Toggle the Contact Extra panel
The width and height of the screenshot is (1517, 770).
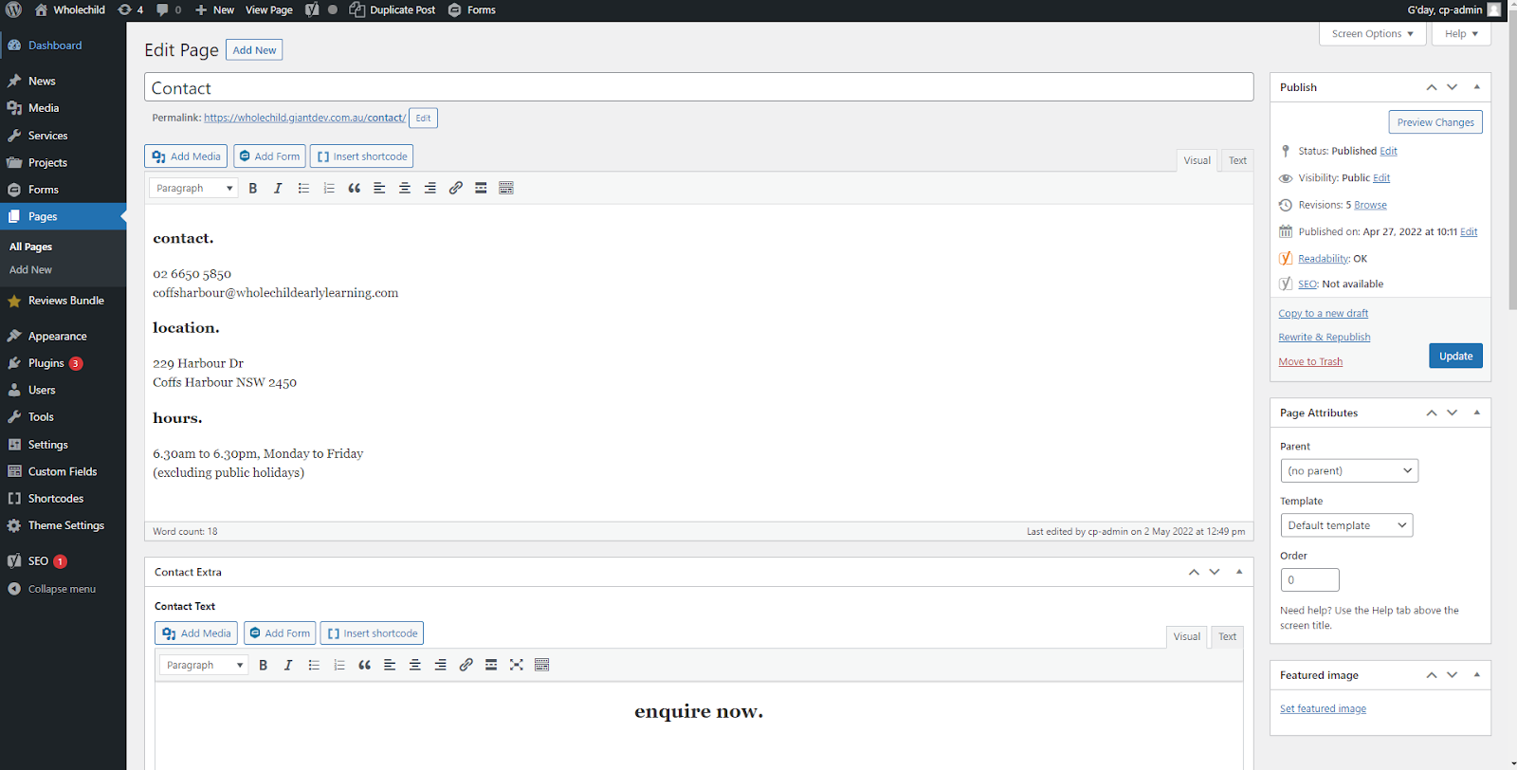pos(1238,572)
